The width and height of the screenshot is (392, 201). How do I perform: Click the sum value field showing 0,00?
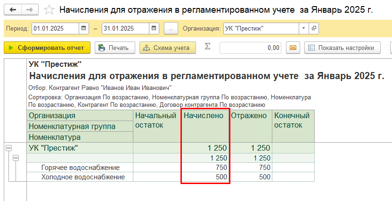[x=250, y=48]
